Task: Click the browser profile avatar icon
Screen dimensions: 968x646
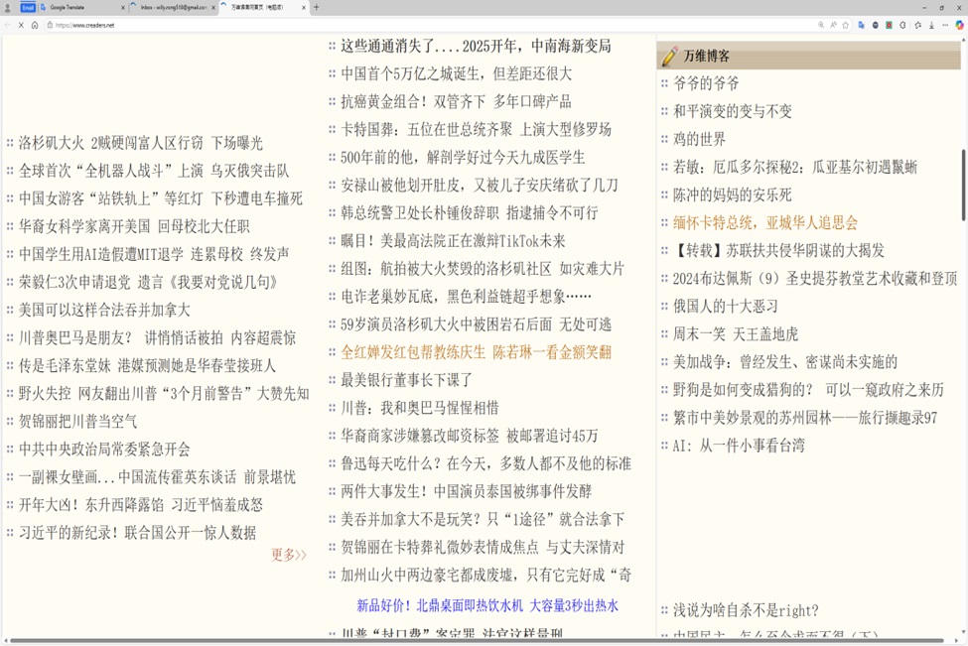Action: coord(7,7)
